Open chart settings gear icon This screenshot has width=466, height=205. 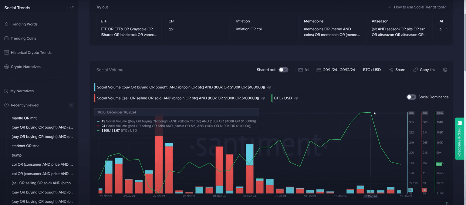coord(445,70)
